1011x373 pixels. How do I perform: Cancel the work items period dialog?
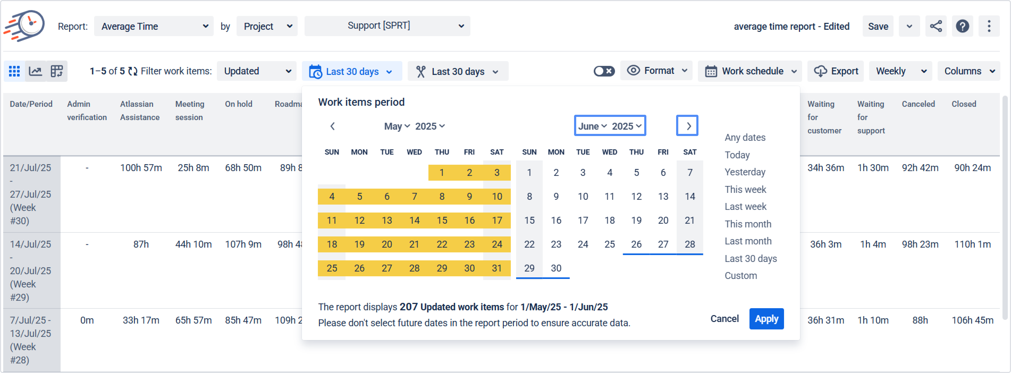coord(724,319)
